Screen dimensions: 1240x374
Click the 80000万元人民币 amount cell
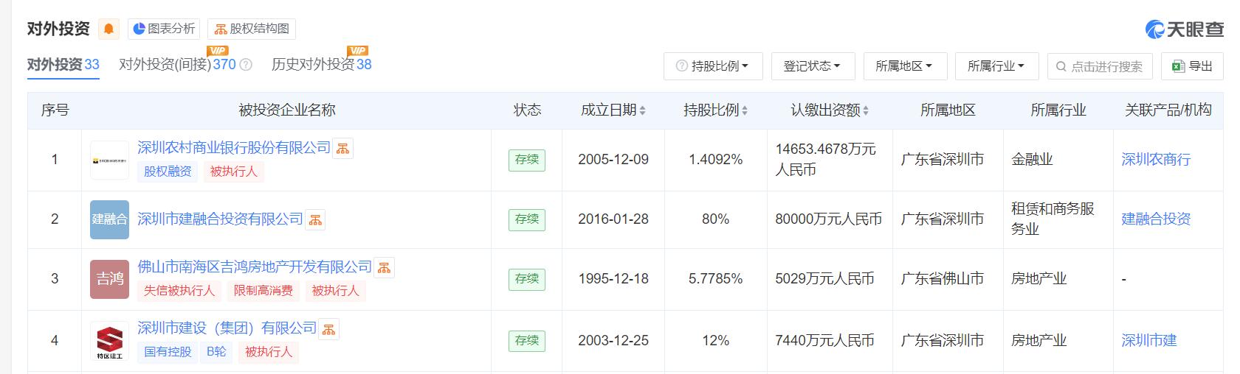pyautogui.click(x=828, y=219)
